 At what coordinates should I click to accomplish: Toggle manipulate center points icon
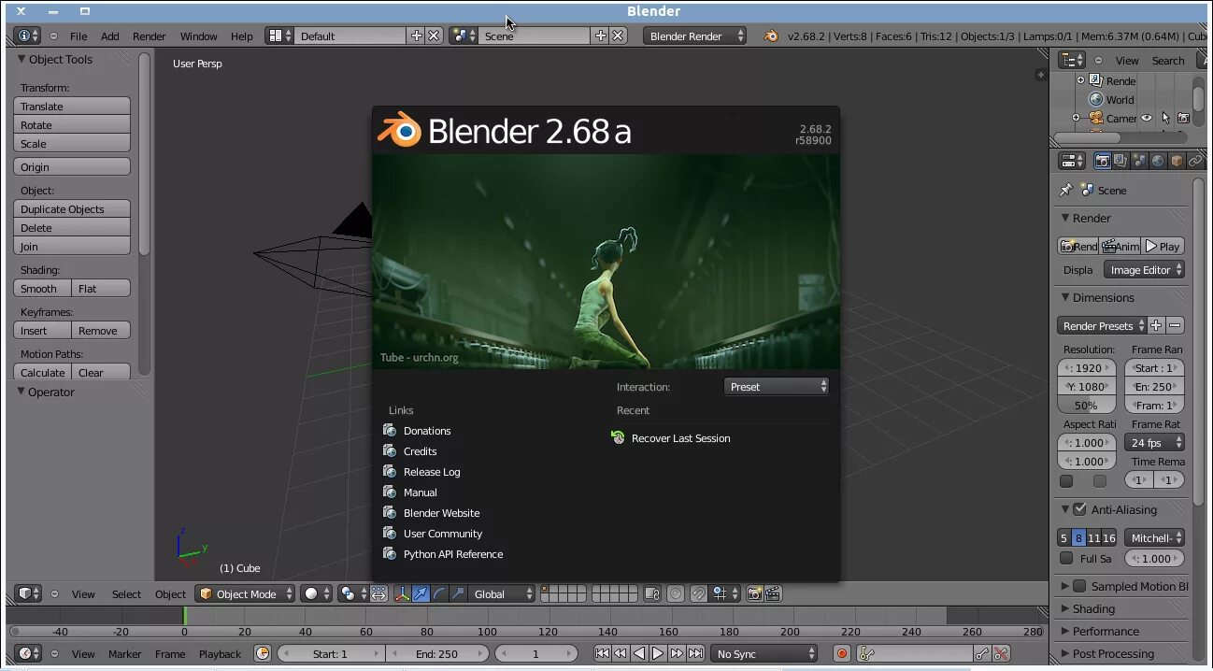378,593
